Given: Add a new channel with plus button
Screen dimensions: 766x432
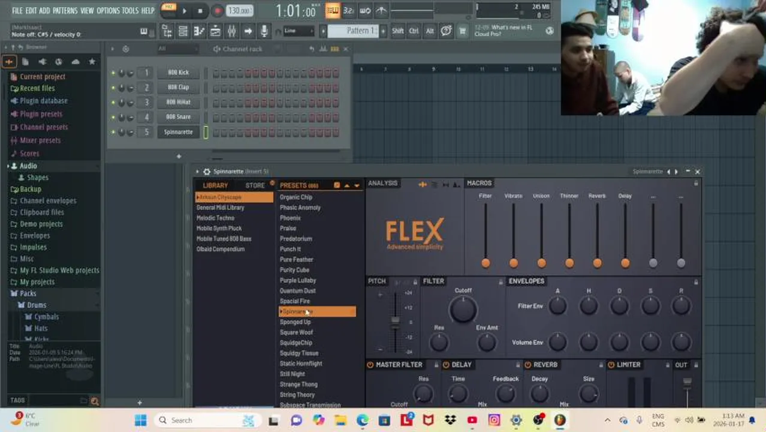Looking at the screenshot, I should coord(179,156).
